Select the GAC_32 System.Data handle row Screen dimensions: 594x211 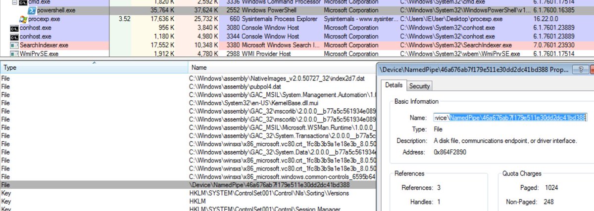pyautogui.click(x=188, y=152)
